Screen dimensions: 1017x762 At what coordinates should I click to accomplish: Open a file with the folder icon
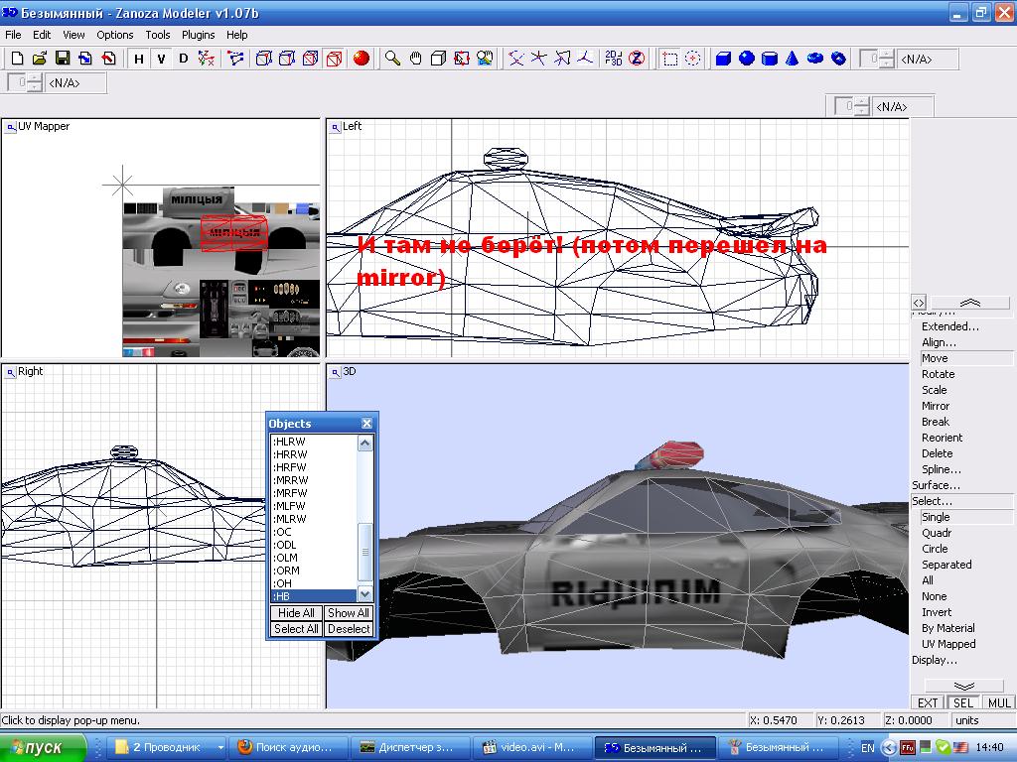pyautogui.click(x=40, y=59)
